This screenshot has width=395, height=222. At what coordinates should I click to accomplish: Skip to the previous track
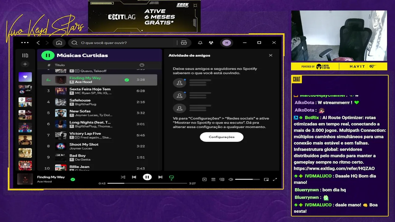[x=134, y=177]
